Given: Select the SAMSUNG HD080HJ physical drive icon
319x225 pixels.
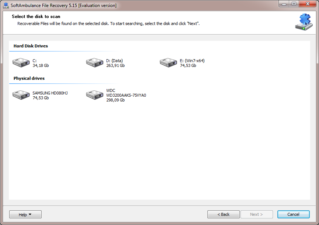Looking at the screenshot, I should [21, 95].
